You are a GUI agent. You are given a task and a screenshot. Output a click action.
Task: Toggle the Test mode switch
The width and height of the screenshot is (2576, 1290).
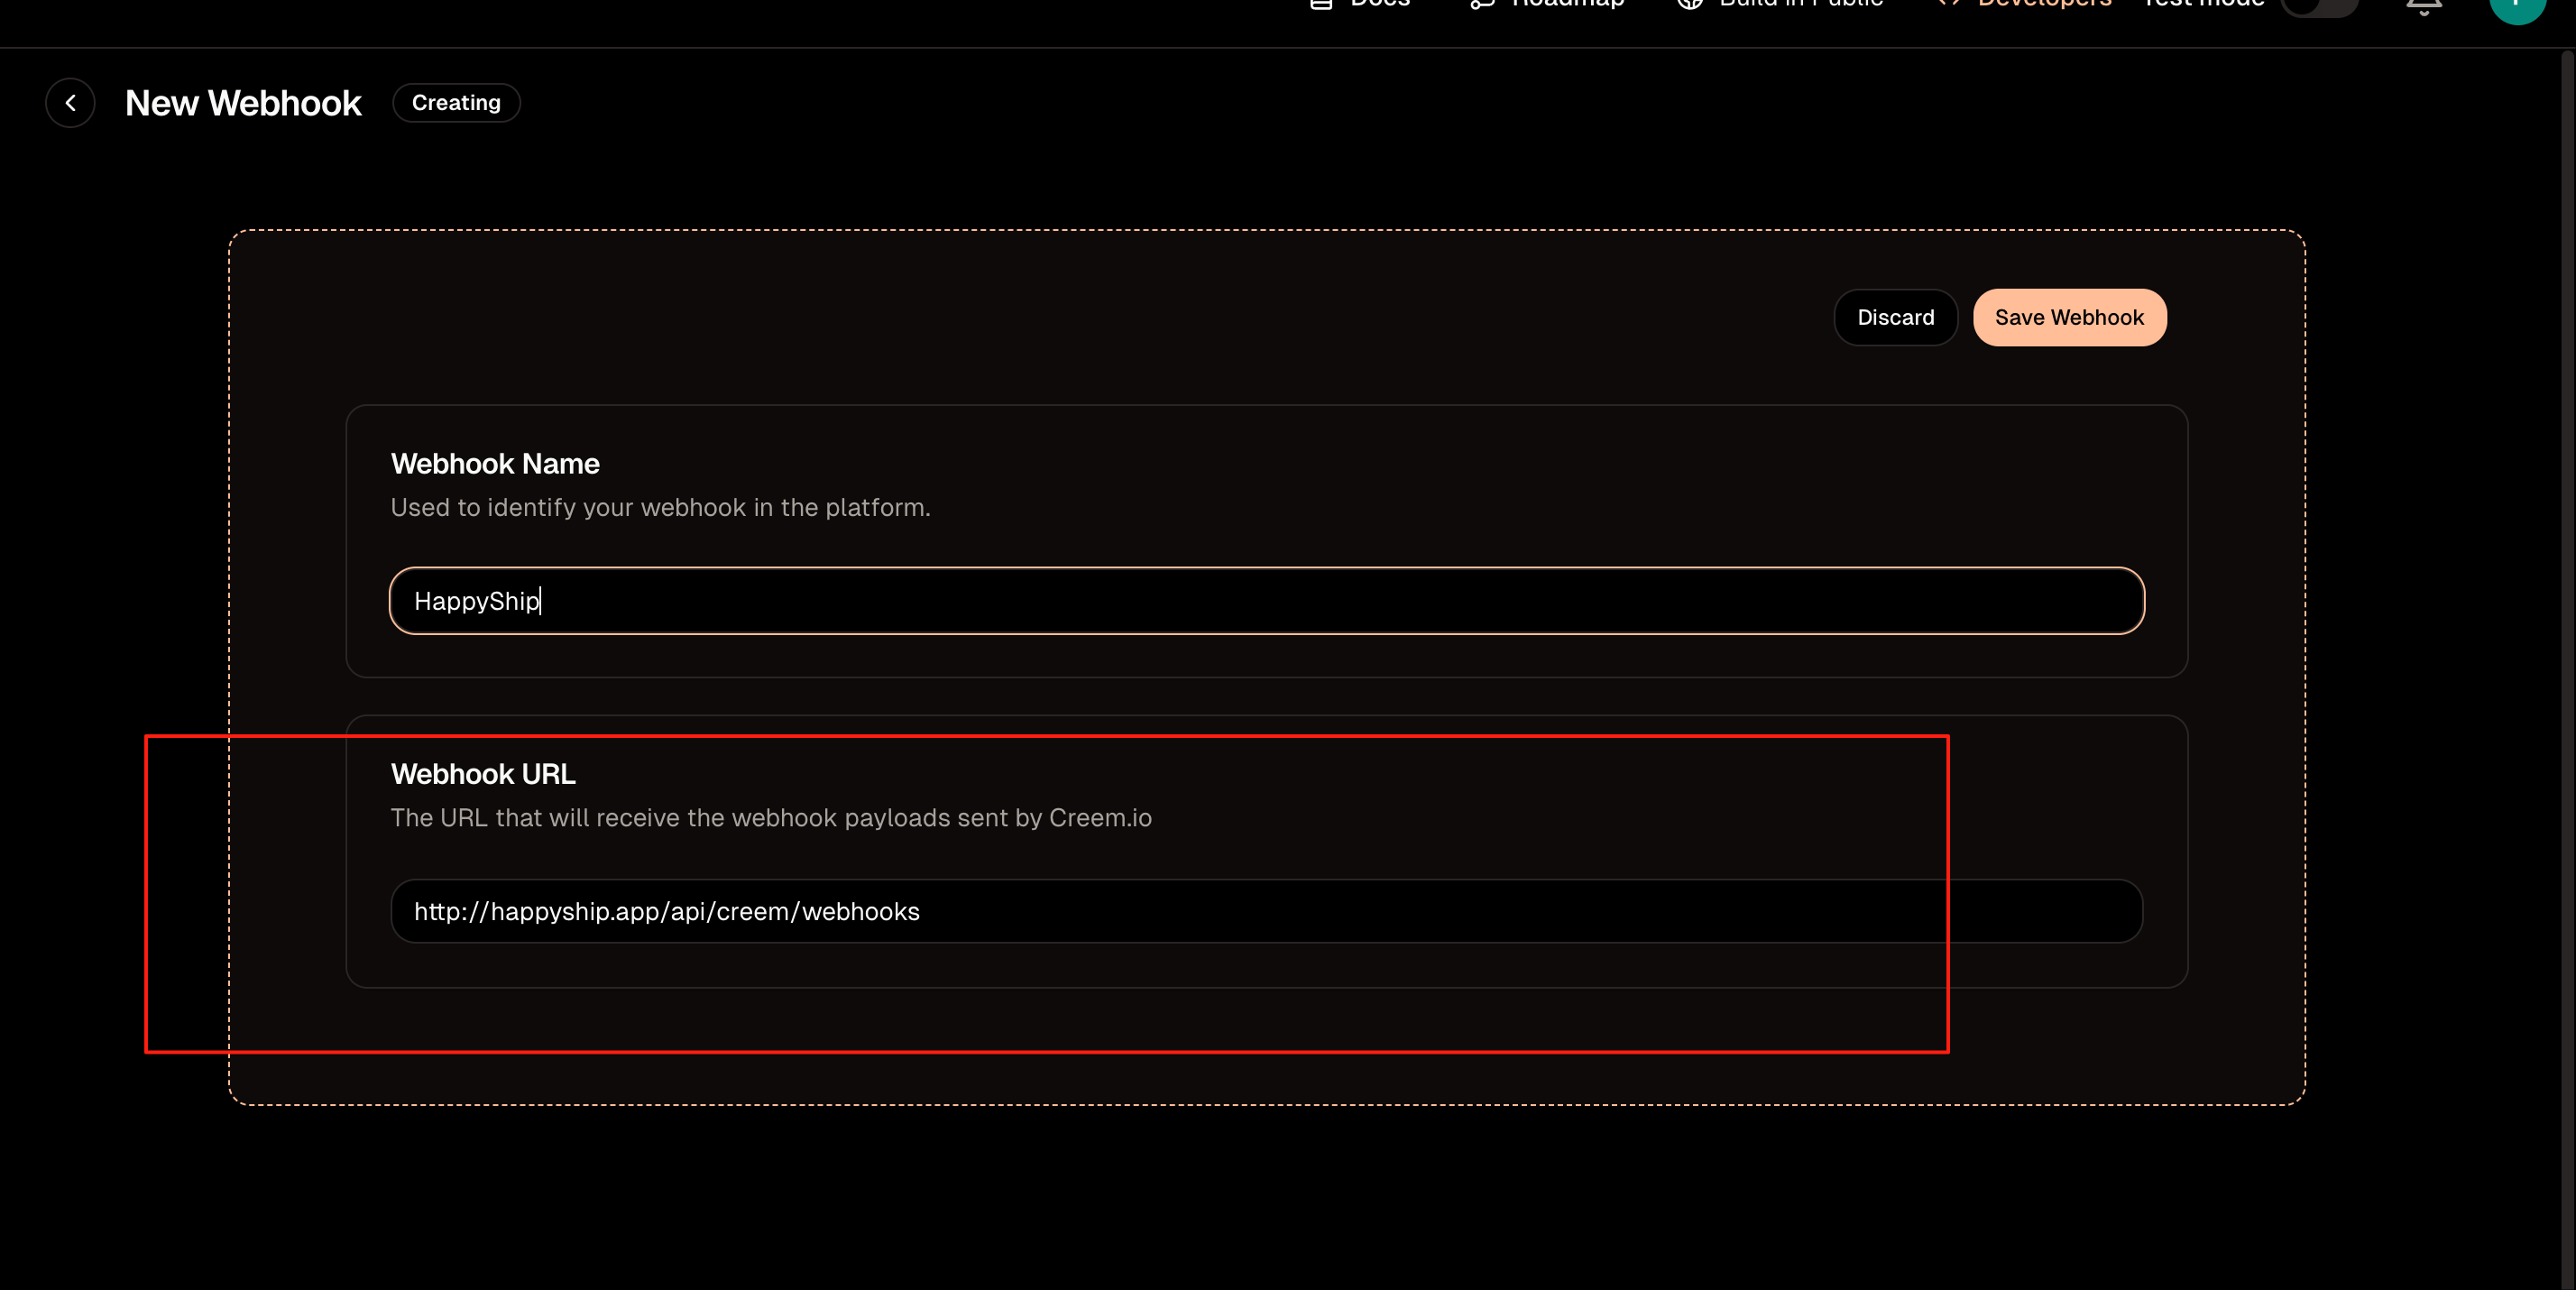coord(2319,6)
